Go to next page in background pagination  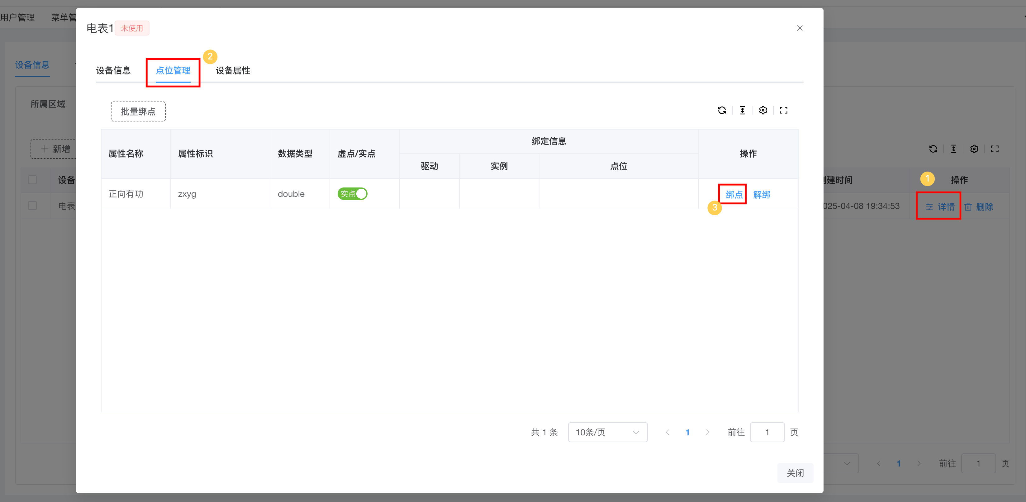(x=919, y=463)
